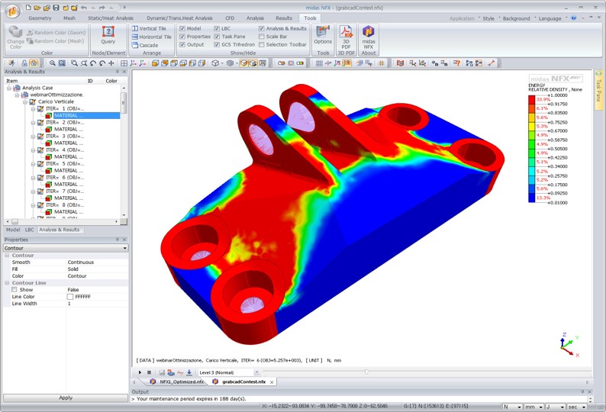Click the New file icon in quick access
The image size is (606, 412).
[x=28, y=8]
